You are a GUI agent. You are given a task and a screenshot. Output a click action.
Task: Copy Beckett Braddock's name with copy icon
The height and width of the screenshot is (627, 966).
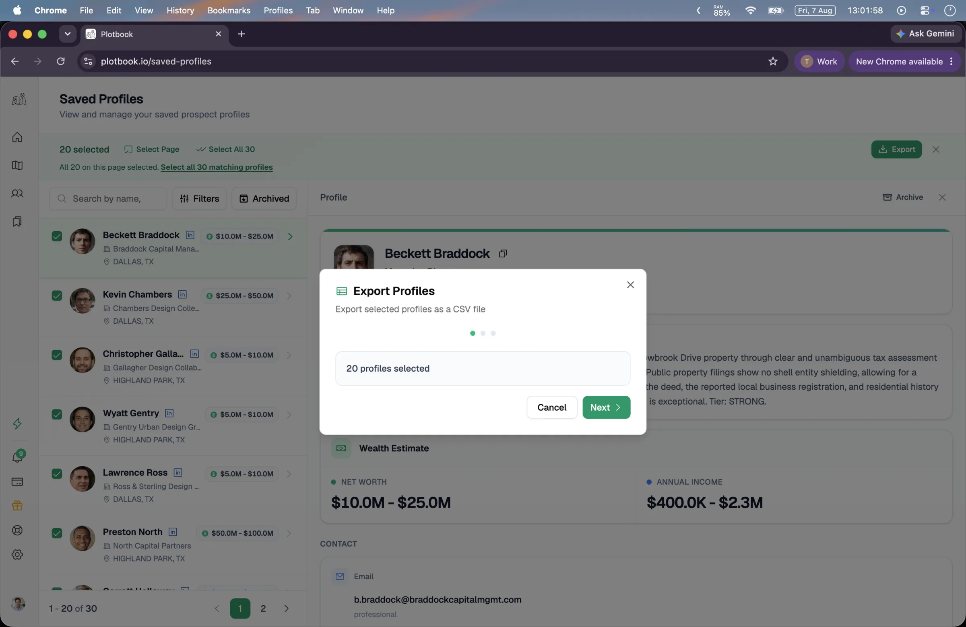pyautogui.click(x=503, y=254)
